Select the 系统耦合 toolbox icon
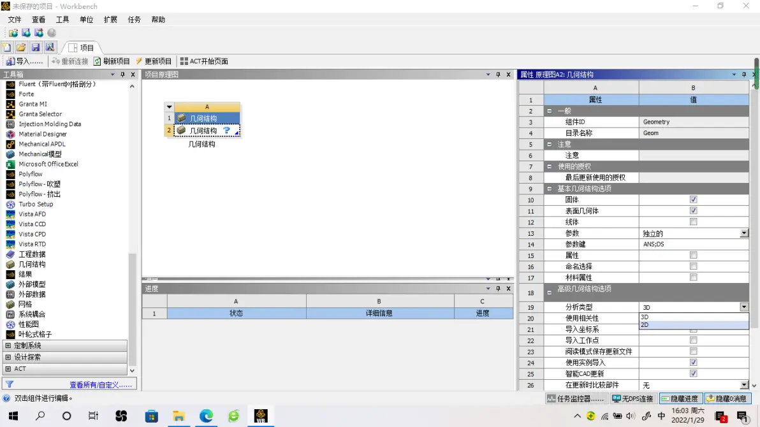 pyautogui.click(x=10, y=315)
